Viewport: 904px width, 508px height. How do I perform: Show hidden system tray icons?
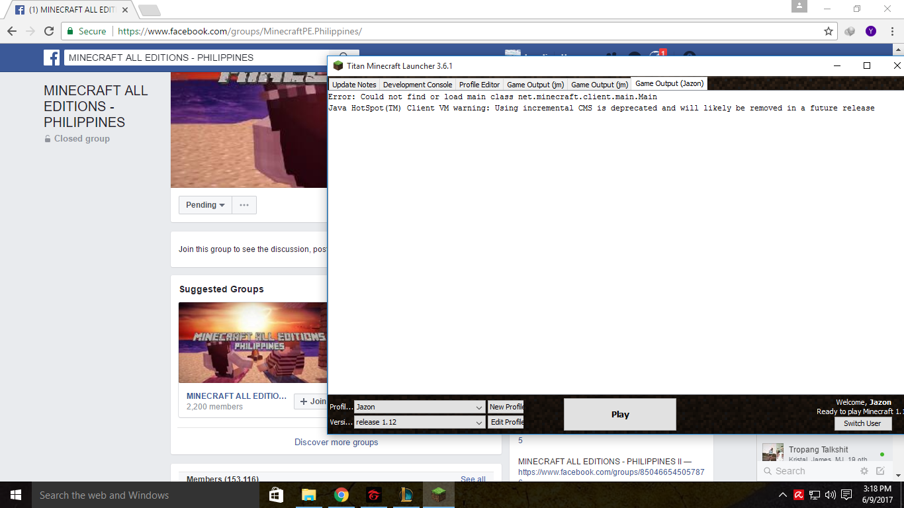783,495
